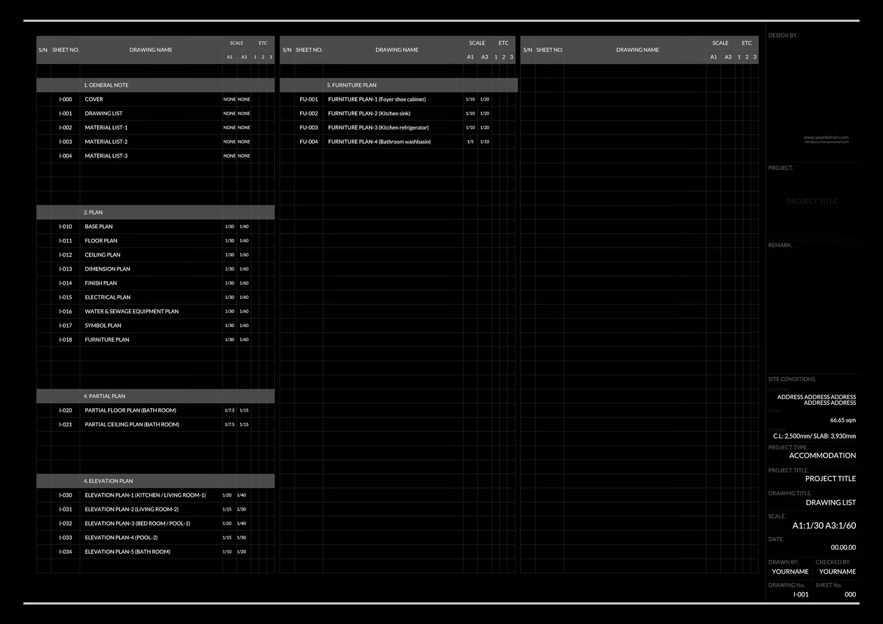The height and width of the screenshot is (624, 883).
Task: Select WATER & SEWAGE EQUIPMENT PLAN row
Action: 155,311
